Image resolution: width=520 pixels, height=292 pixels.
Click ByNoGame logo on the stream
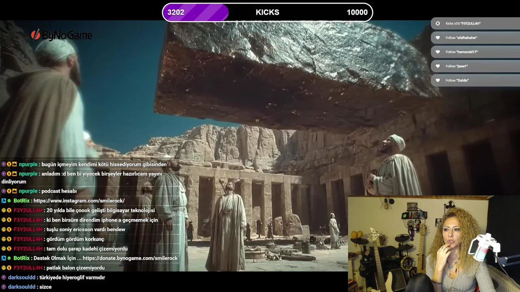pyautogui.click(x=62, y=35)
